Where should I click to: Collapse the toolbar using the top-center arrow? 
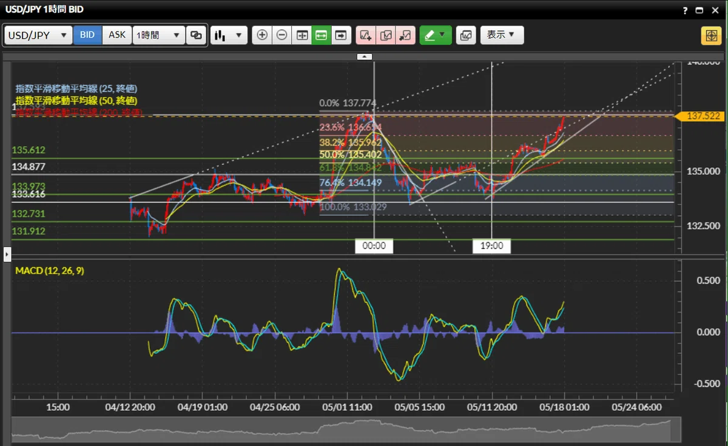pos(364,56)
